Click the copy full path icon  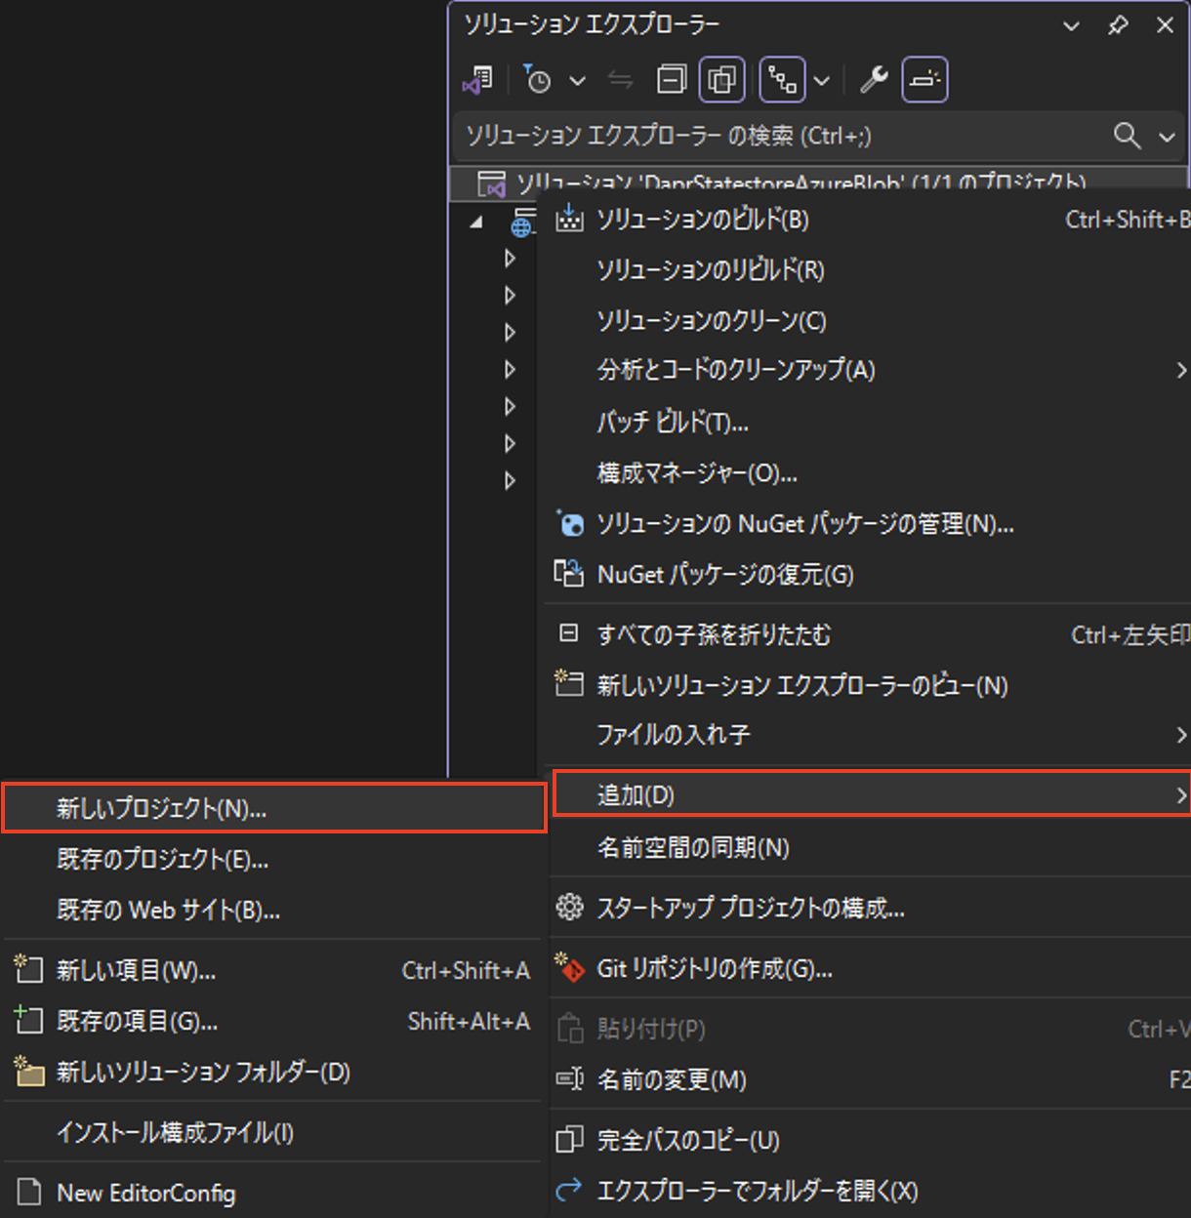point(569,1140)
